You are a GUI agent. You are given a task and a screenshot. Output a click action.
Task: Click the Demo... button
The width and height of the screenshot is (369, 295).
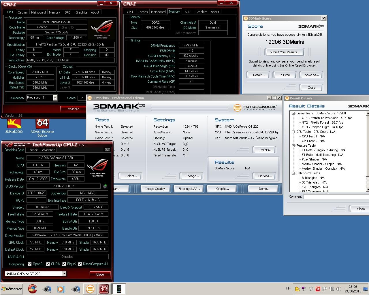[264, 189]
